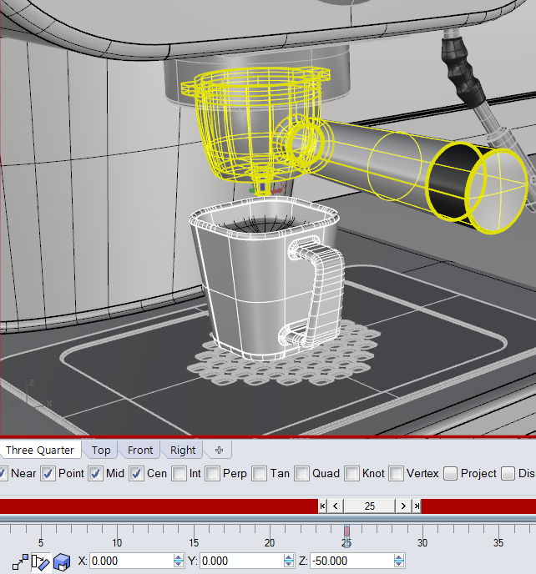Jump to first frame of timeline
Image resolution: width=536 pixels, height=574 pixels.
pos(323,506)
